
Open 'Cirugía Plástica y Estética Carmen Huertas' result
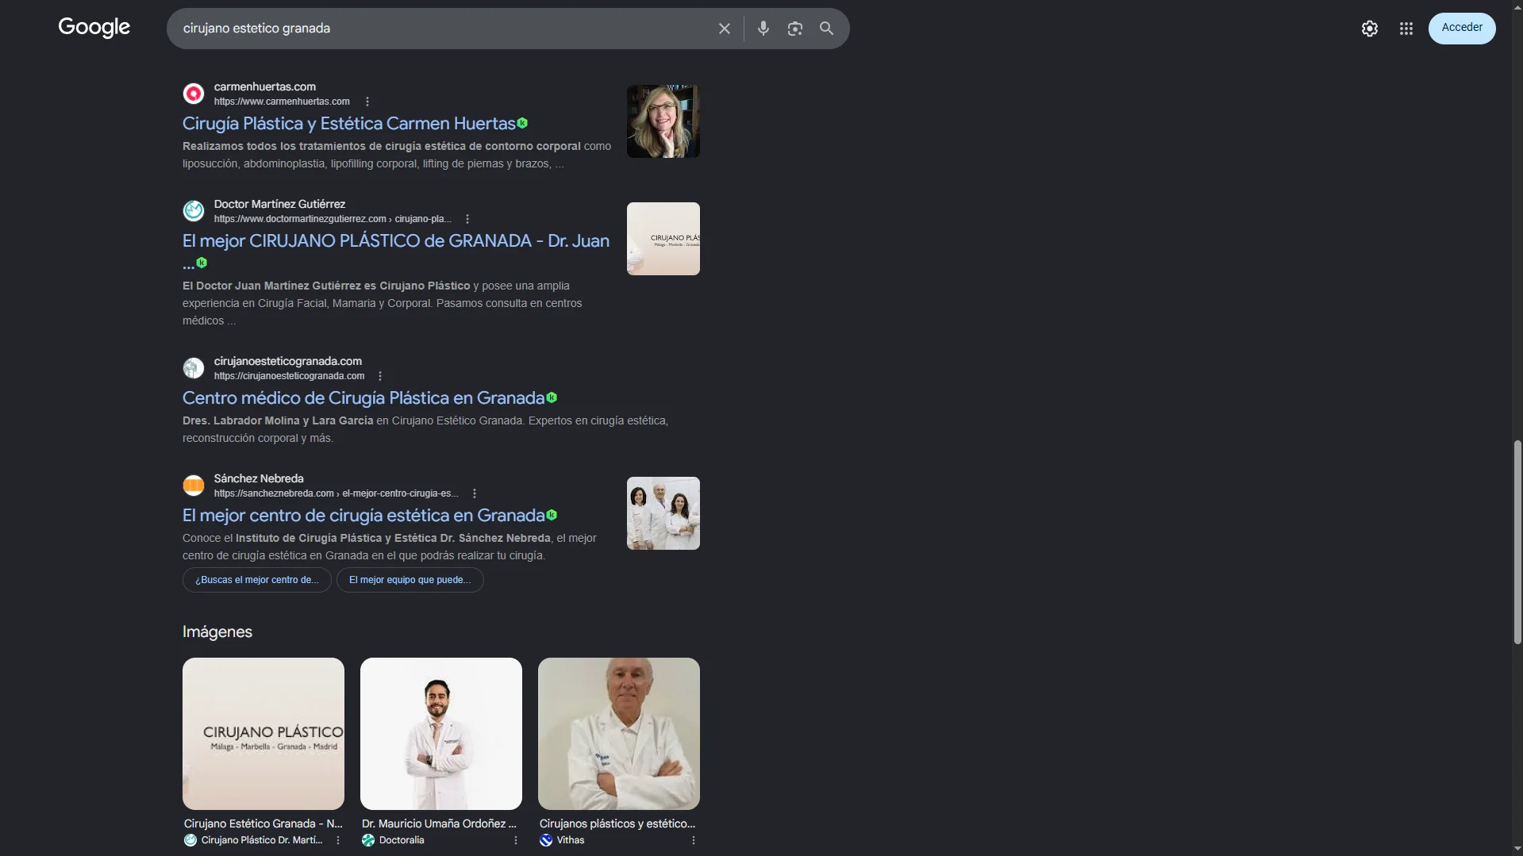[349, 124]
